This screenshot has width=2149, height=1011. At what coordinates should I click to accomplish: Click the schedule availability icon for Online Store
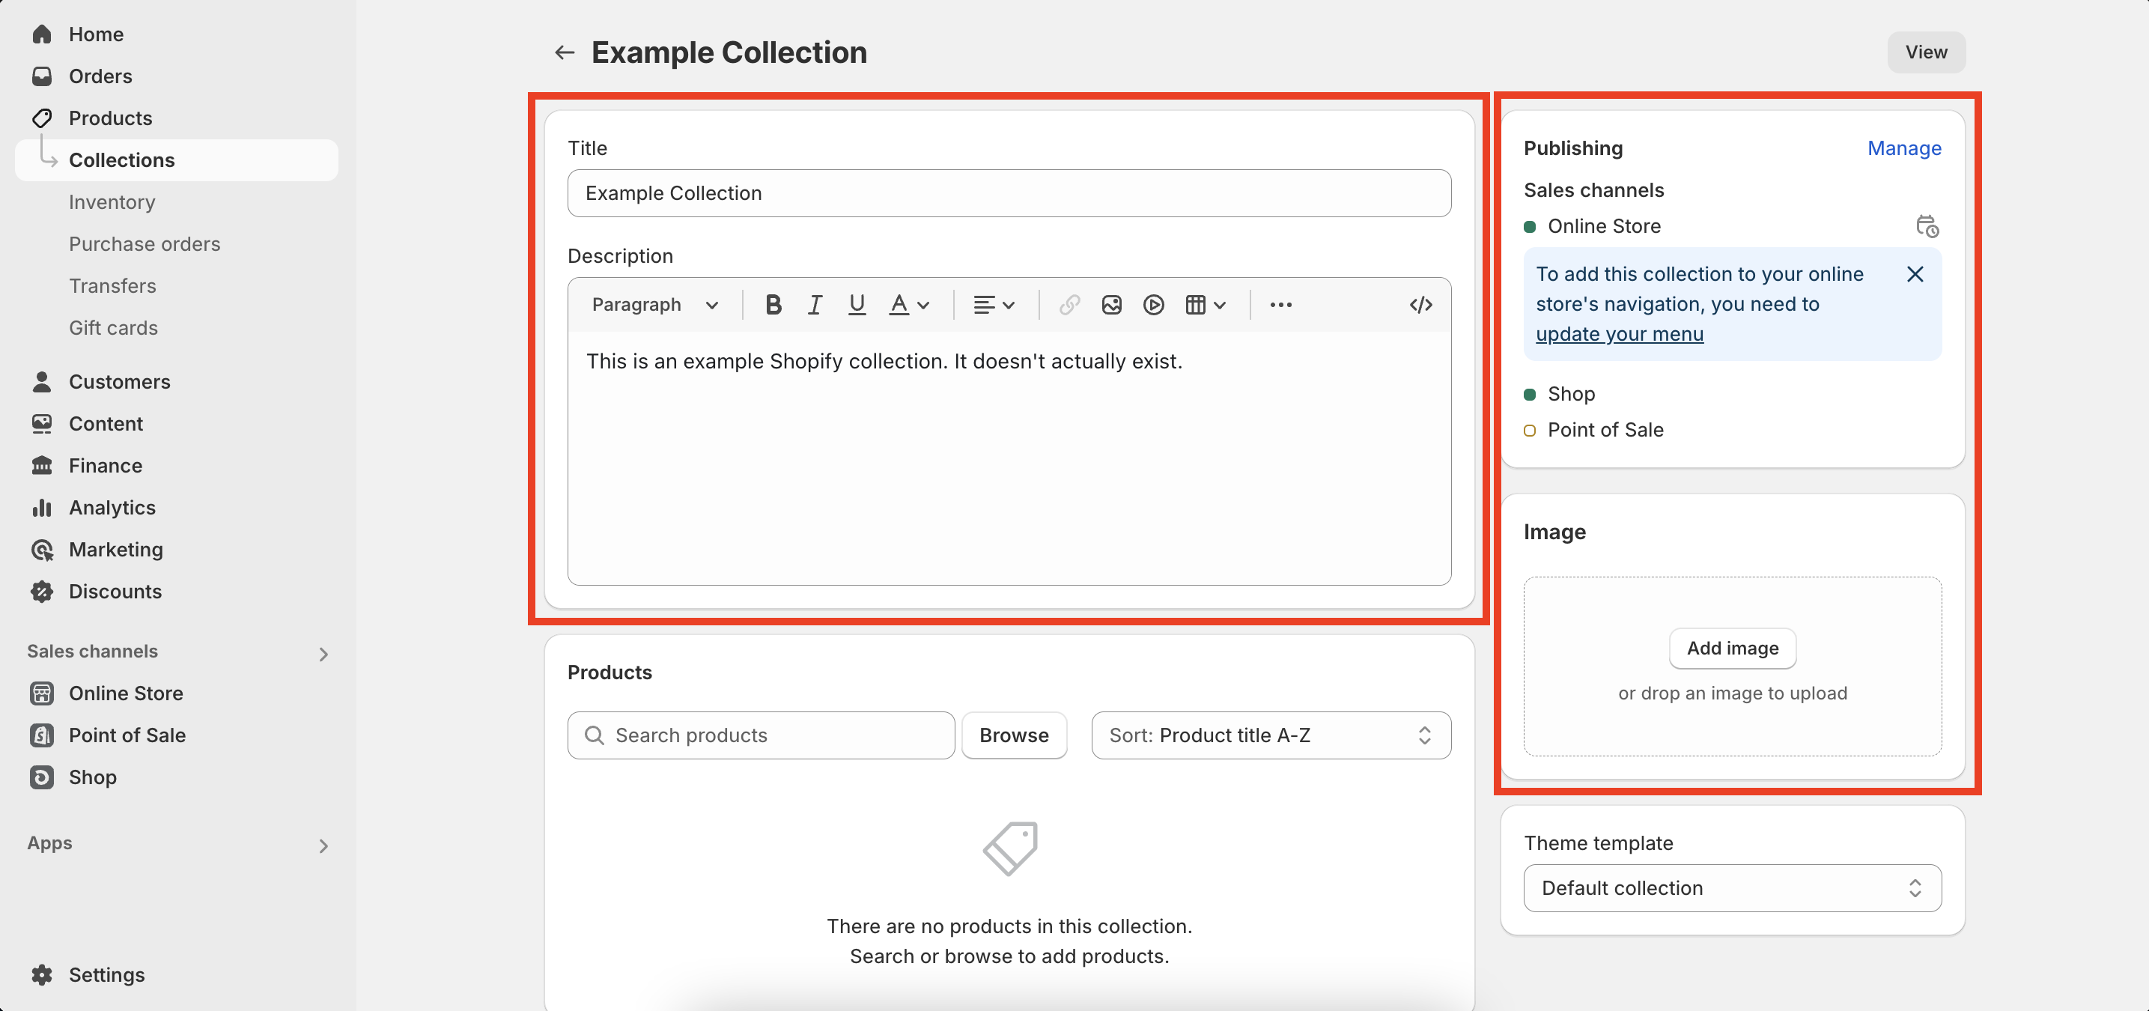coord(1927,226)
